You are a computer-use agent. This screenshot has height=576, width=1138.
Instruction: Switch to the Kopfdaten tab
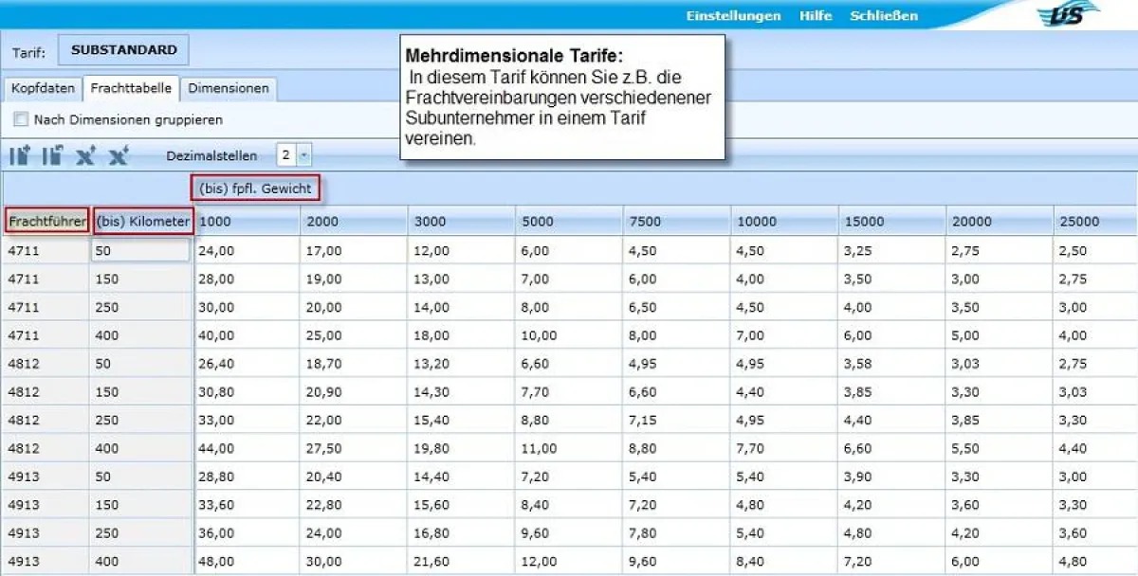(x=42, y=87)
